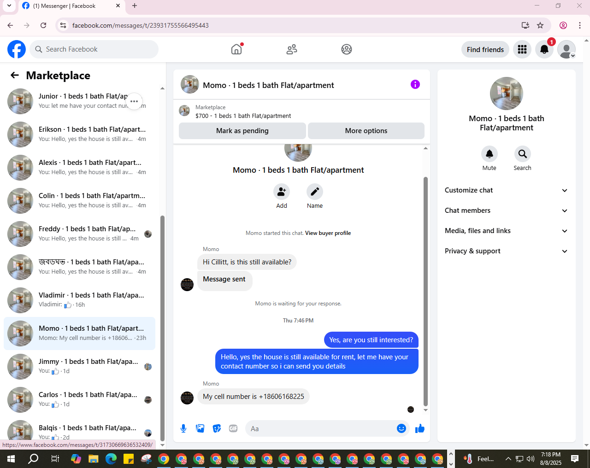Open Carlos conversation
The height and width of the screenshot is (468, 590).
click(x=79, y=399)
